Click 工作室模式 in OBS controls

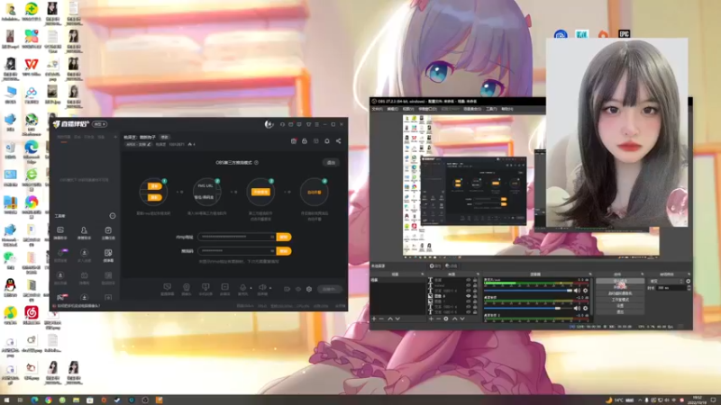click(x=620, y=300)
